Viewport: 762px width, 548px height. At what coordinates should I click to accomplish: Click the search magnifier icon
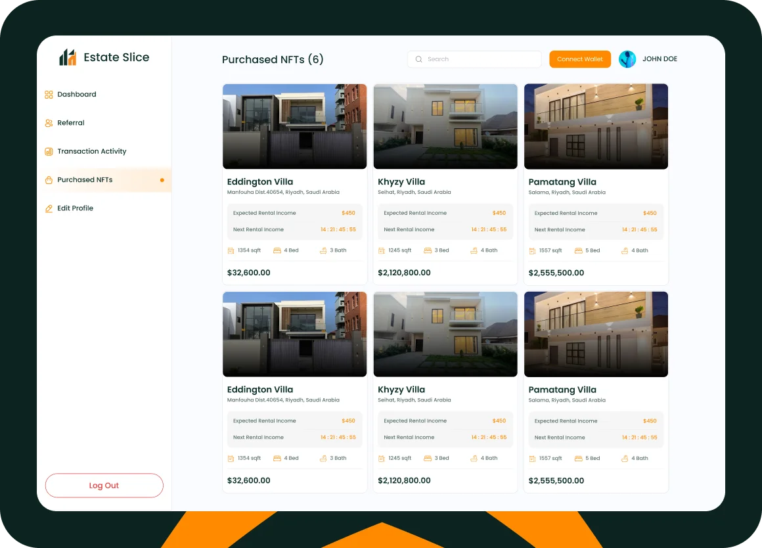tap(419, 59)
